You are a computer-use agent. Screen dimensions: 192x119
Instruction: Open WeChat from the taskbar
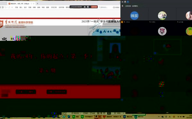pyautogui.click(x=75, y=117)
